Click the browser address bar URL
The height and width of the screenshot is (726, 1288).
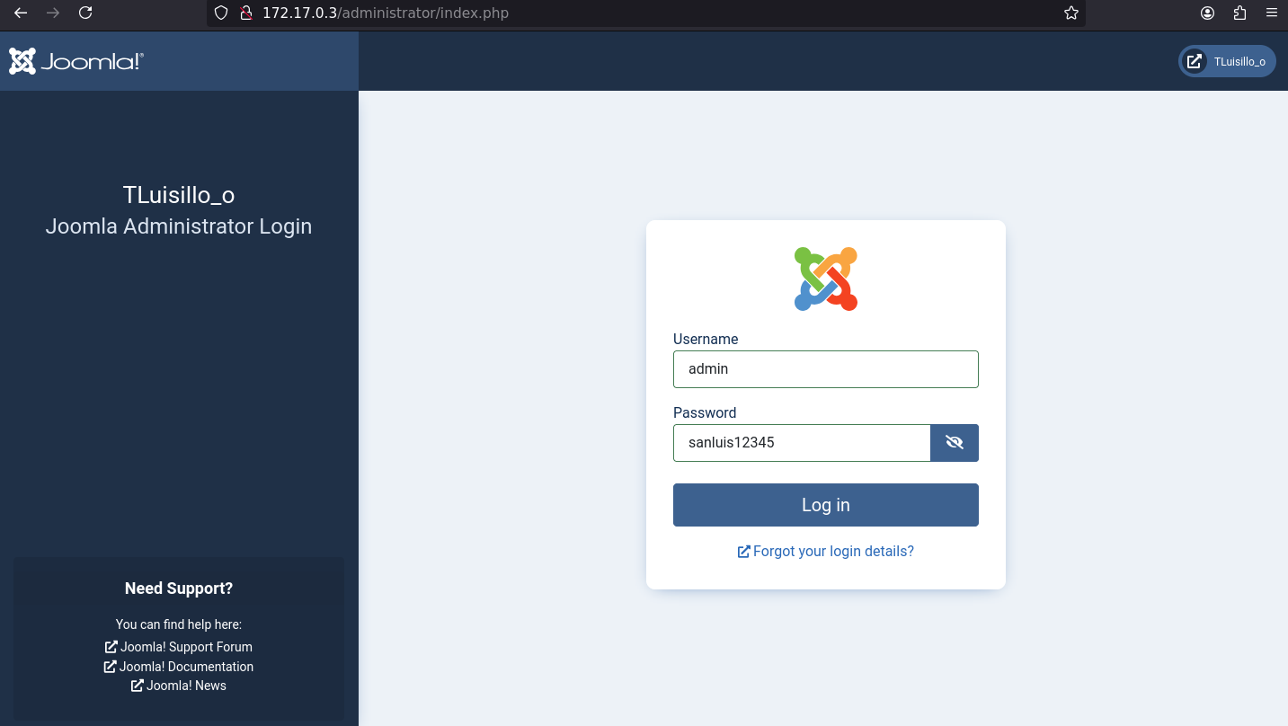pos(385,13)
